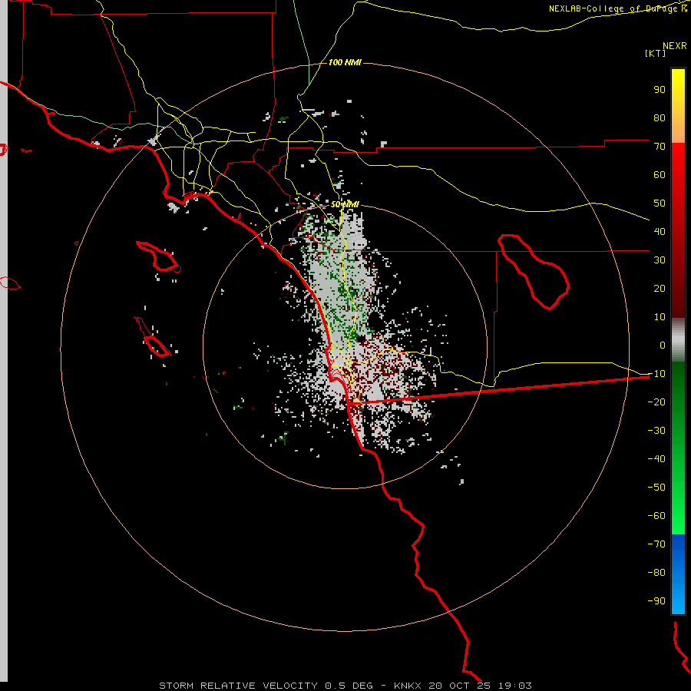
Task: Click the -80 value on velocity scale
Action: point(656,573)
